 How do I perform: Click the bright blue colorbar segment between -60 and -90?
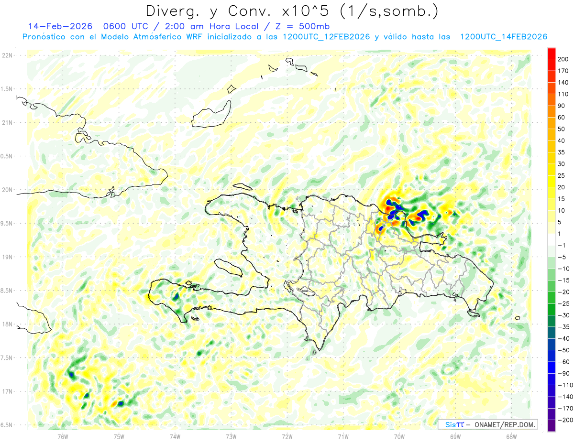552,367
